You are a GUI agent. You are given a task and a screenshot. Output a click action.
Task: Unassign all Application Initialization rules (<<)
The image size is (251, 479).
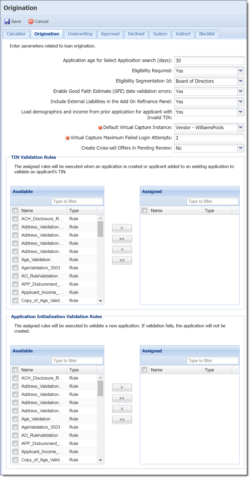[122, 420]
